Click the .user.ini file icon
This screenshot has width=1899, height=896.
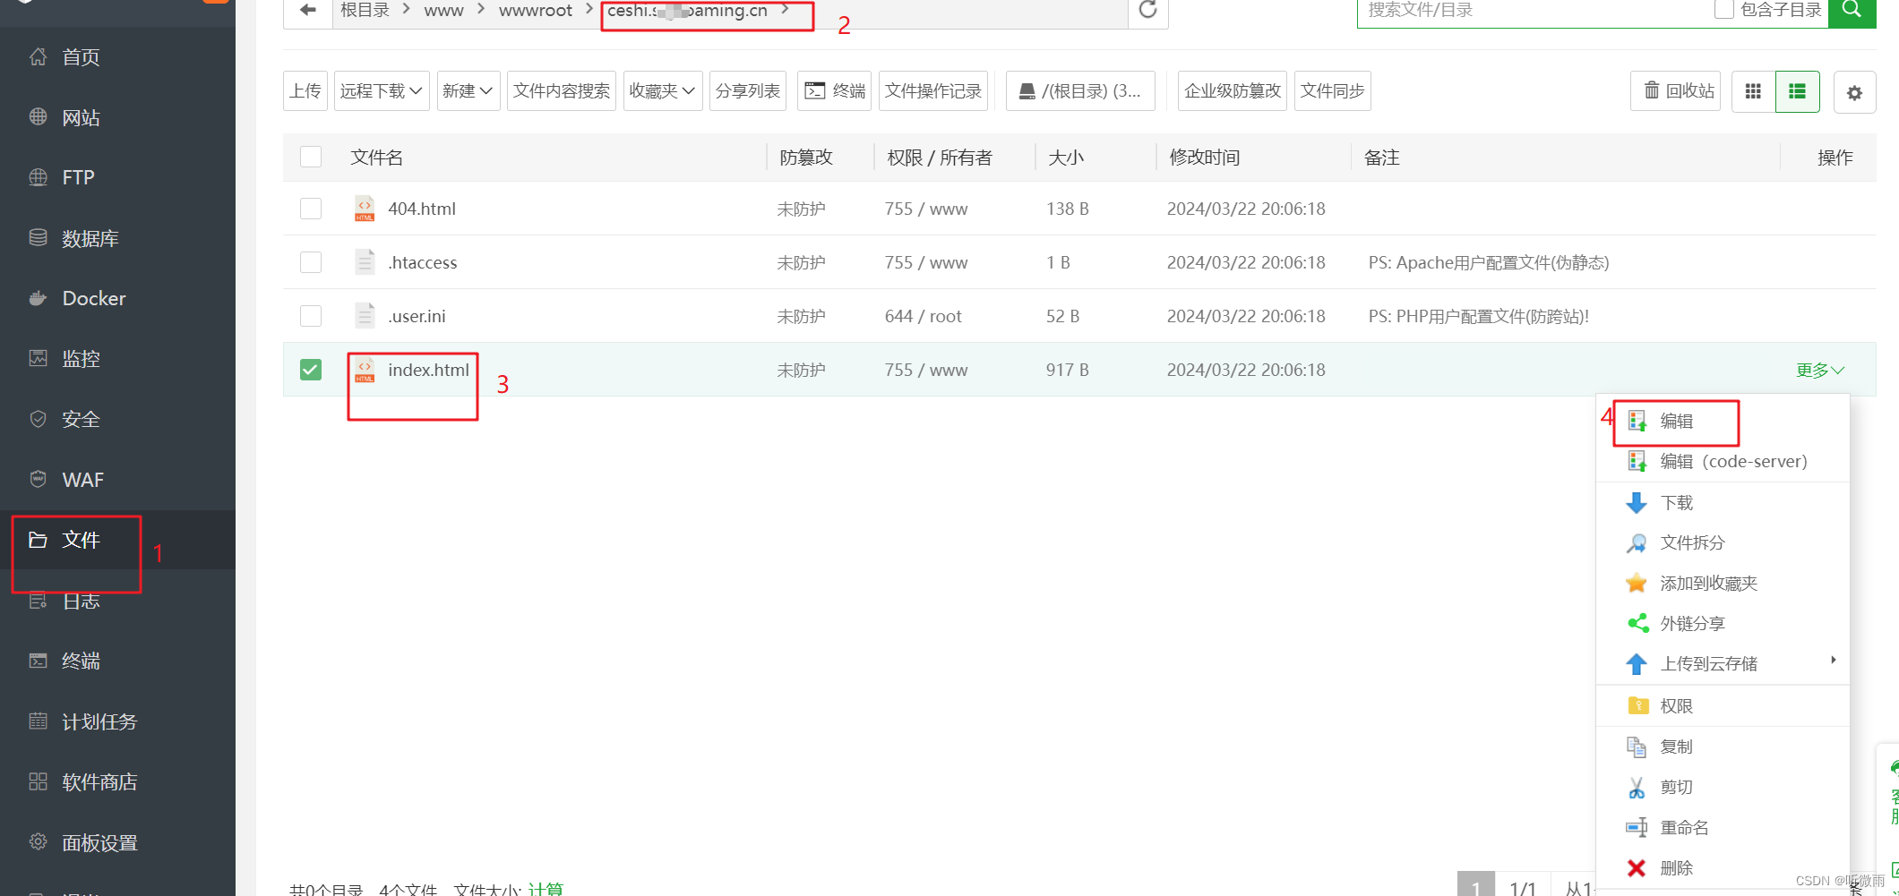pos(365,316)
